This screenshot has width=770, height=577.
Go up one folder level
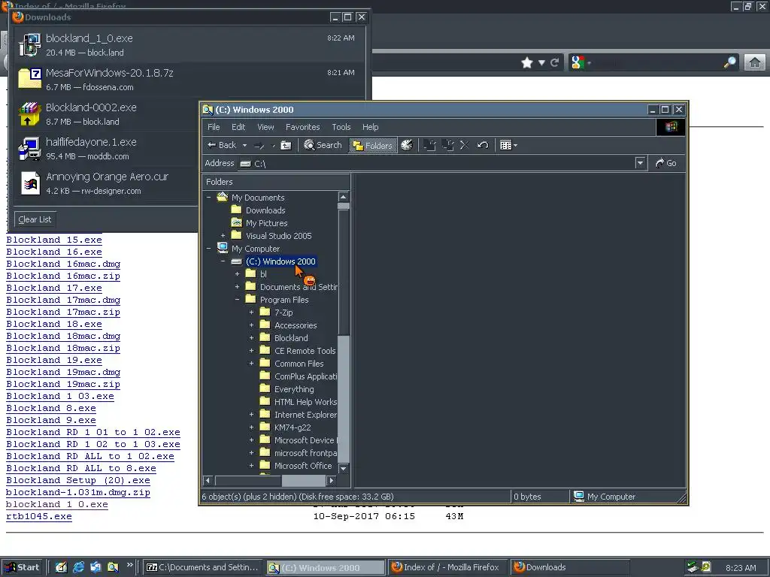(286, 145)
